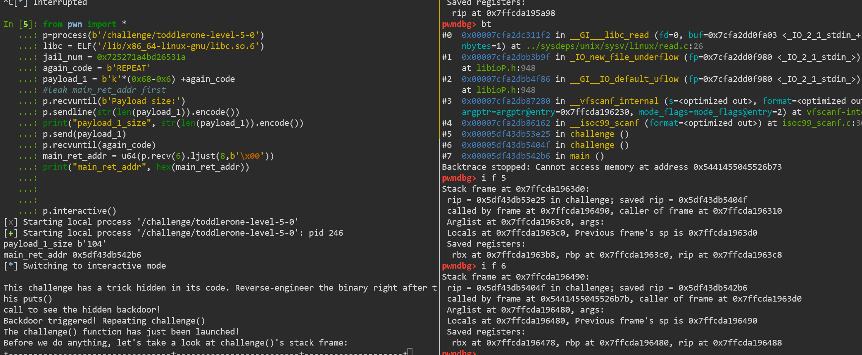Viewport: 862px width, 355px height.
Task: Click 'Backdoor triggered! Repeating challenge()' line
Action: click(x=104, y=321)
